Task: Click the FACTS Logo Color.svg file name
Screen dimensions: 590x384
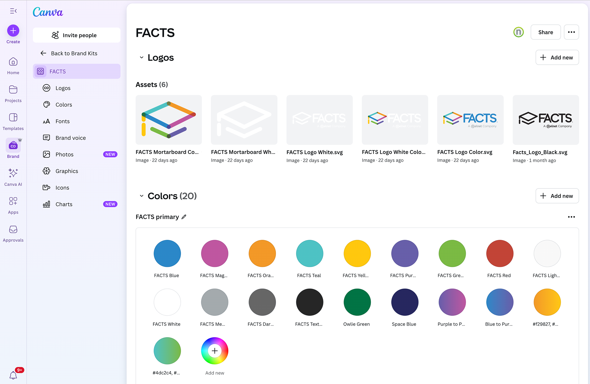Action: point(465,152)
